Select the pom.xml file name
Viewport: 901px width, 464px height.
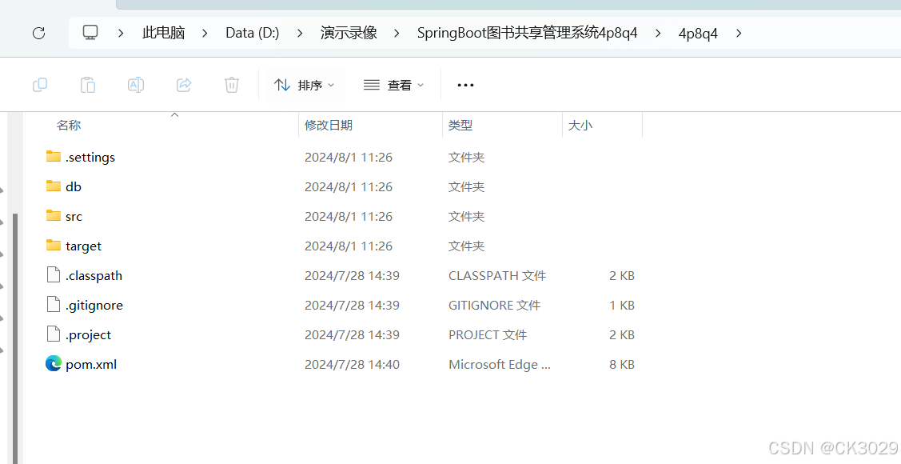coord(91,365)
